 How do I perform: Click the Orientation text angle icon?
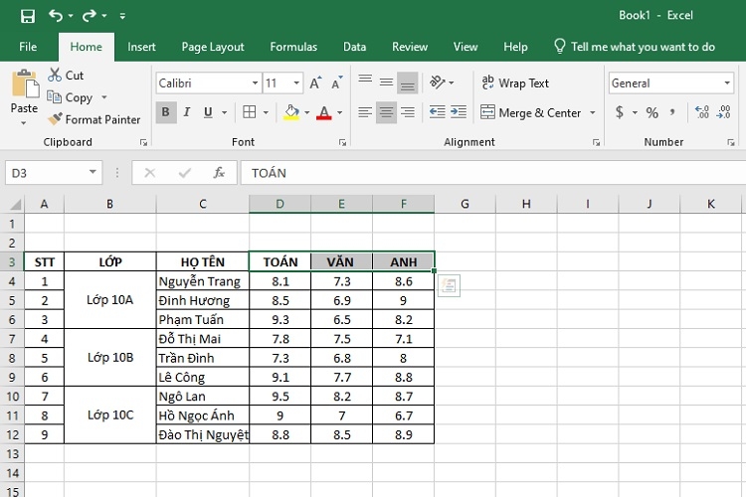(438, 83)
